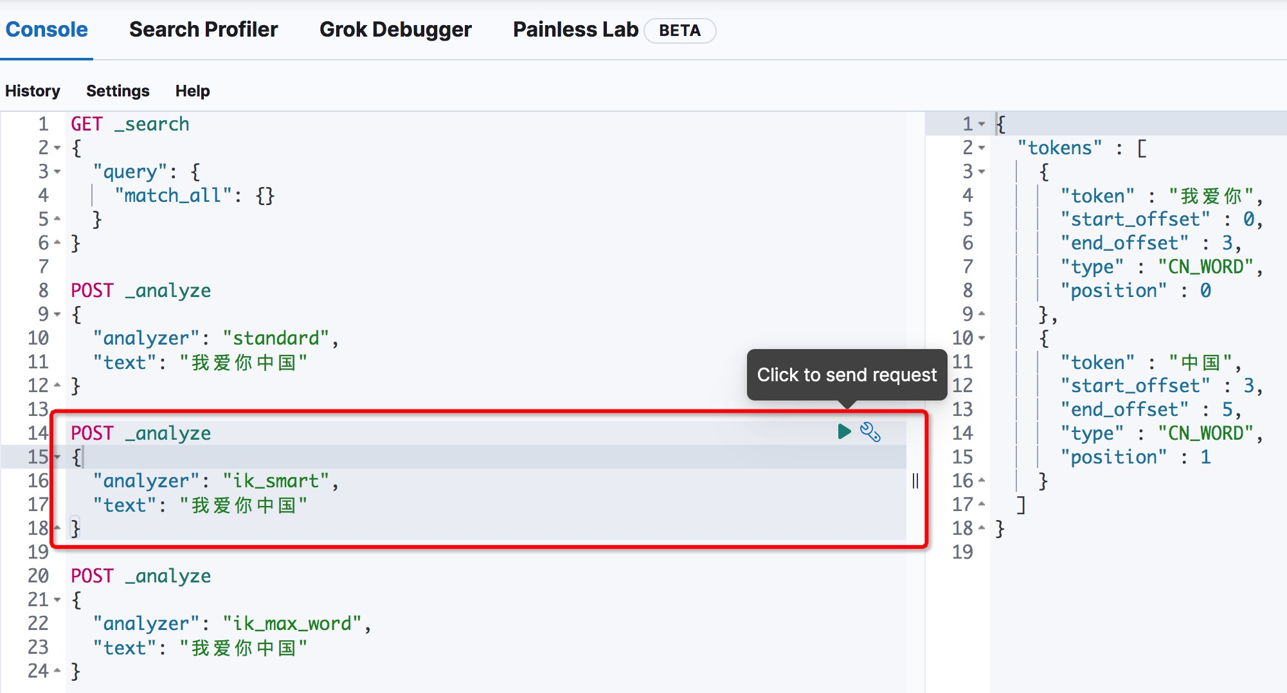The width and height of the screenshot is (1287, 693).
Task: Collapse the ik_smart request body at line 15
Action: (x=57, y=457)
